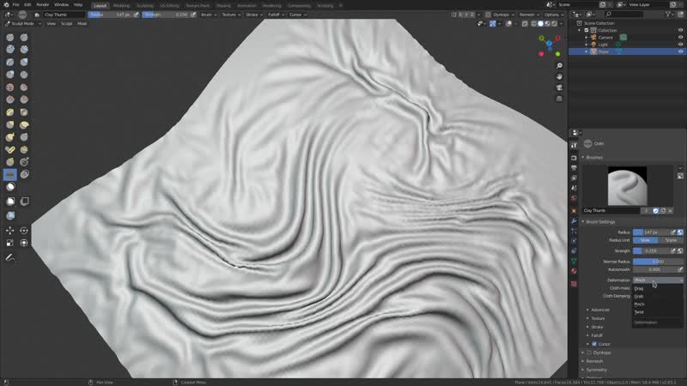
Task: Toggle visibility eye for Plane
Action: [x=680, y=51]
